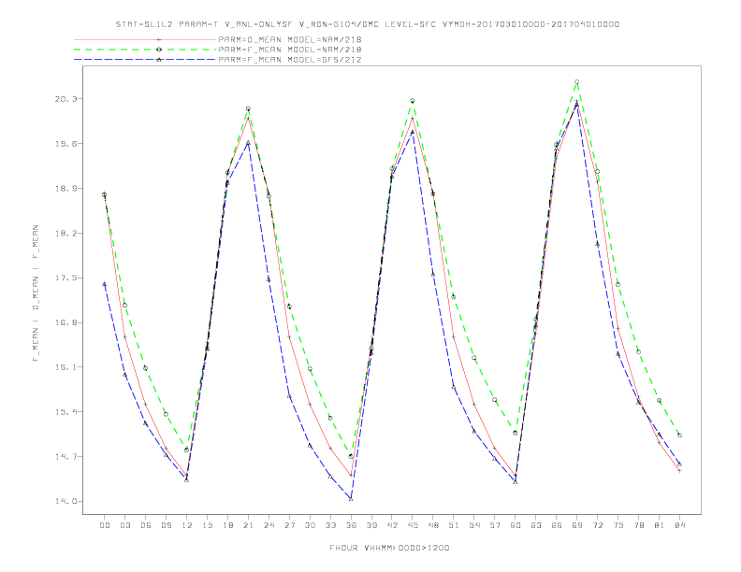
Task: Click x-axis hour label 66
Action: (557, 525)
